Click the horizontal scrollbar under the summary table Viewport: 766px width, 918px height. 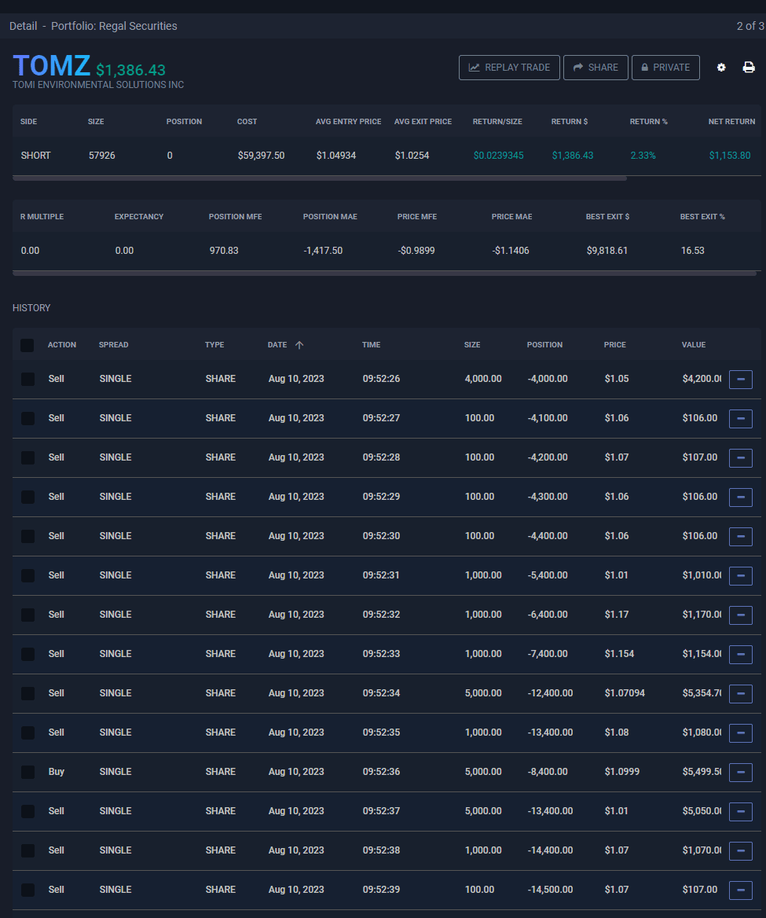(x=320, y=178)
